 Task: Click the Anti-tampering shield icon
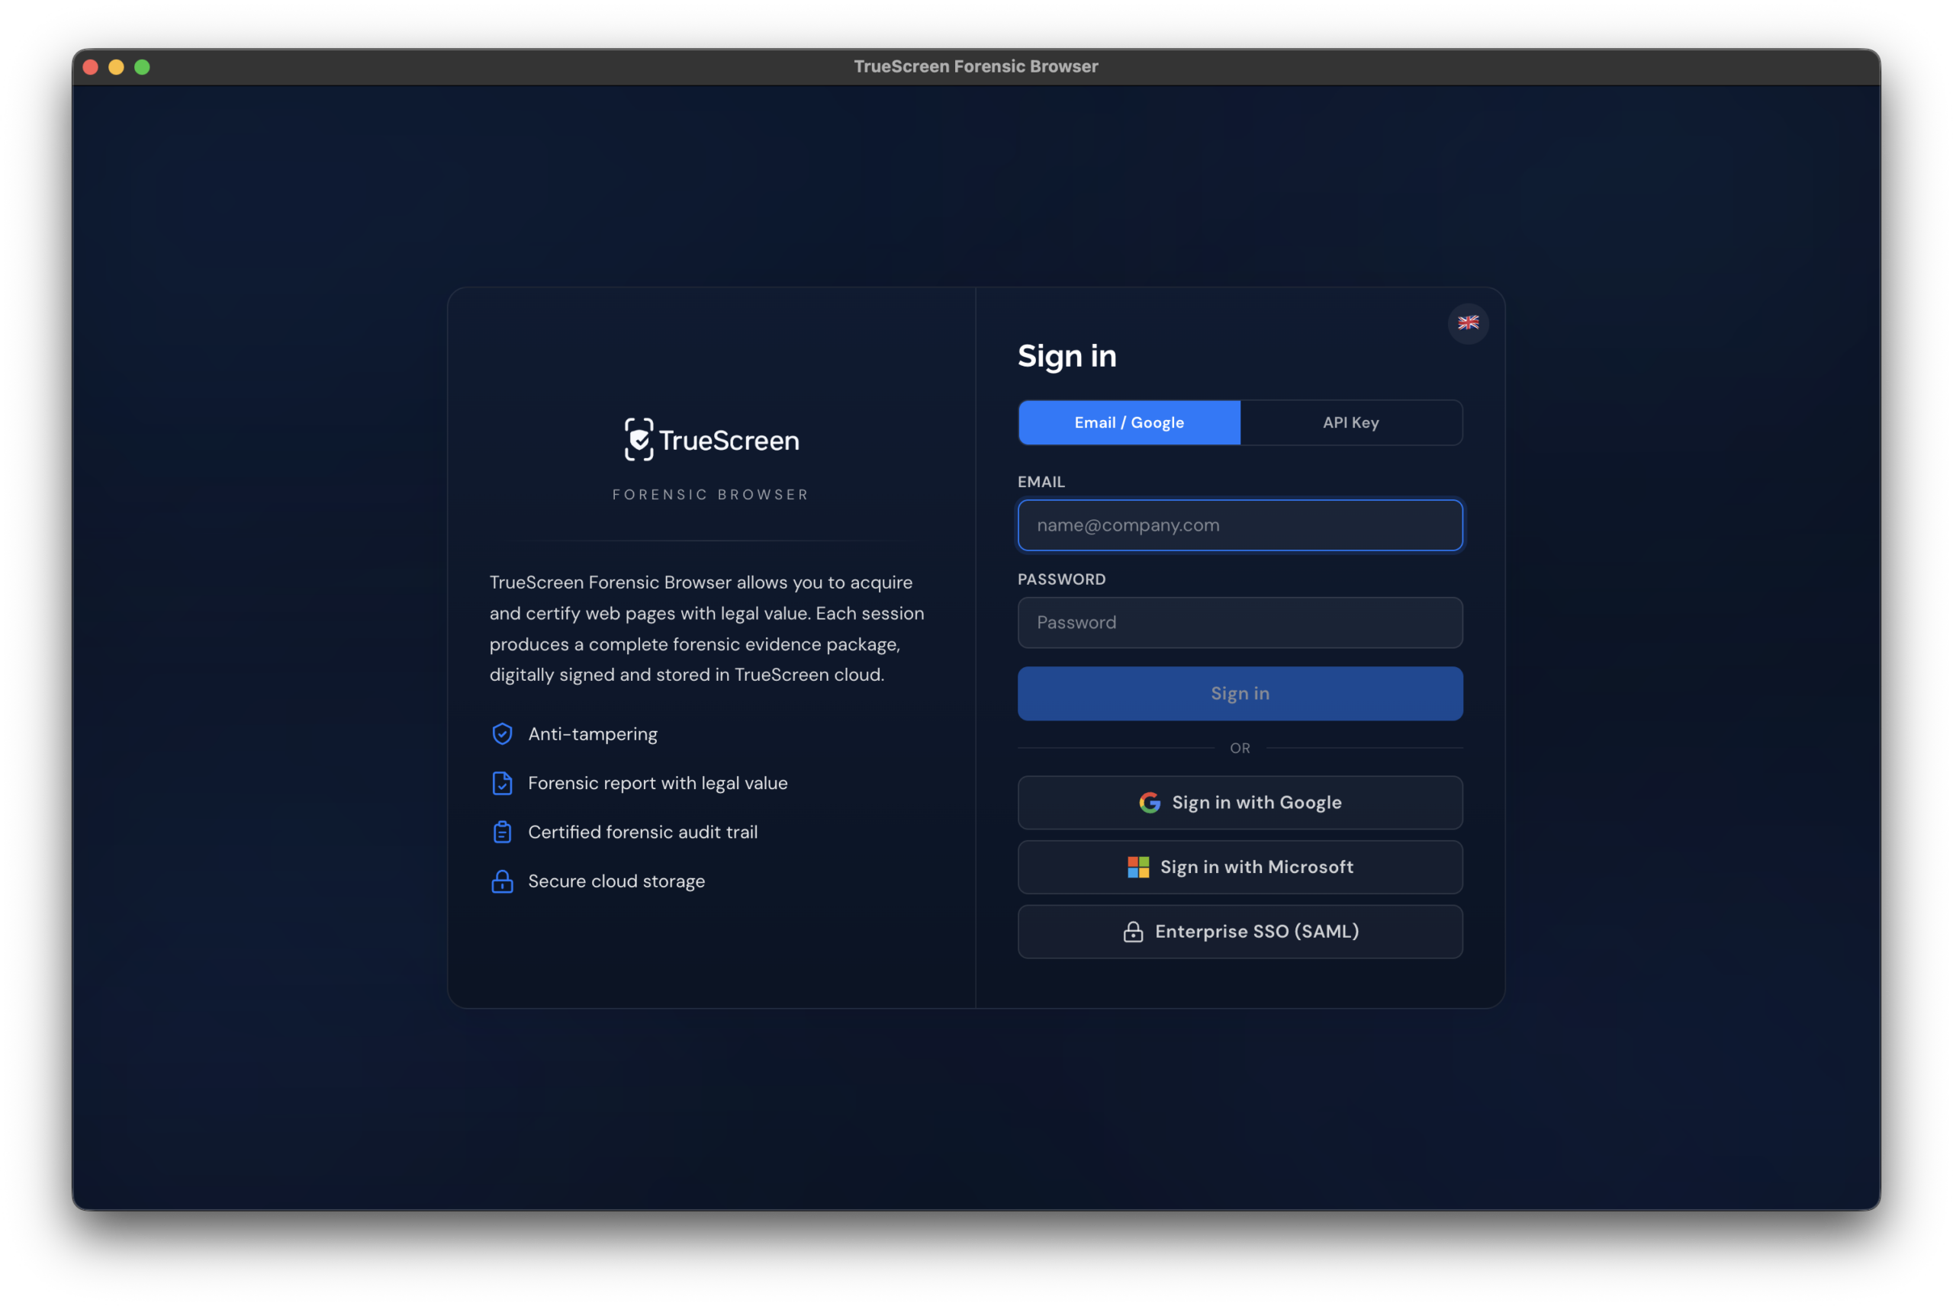coord(501,733)
